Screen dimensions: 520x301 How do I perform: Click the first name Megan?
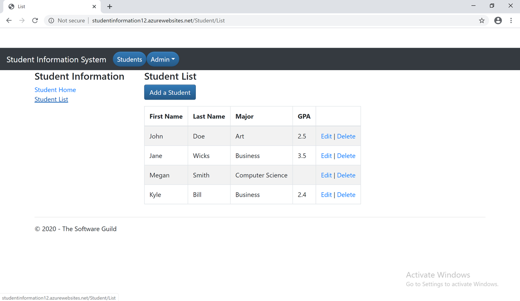click(159, 175)
